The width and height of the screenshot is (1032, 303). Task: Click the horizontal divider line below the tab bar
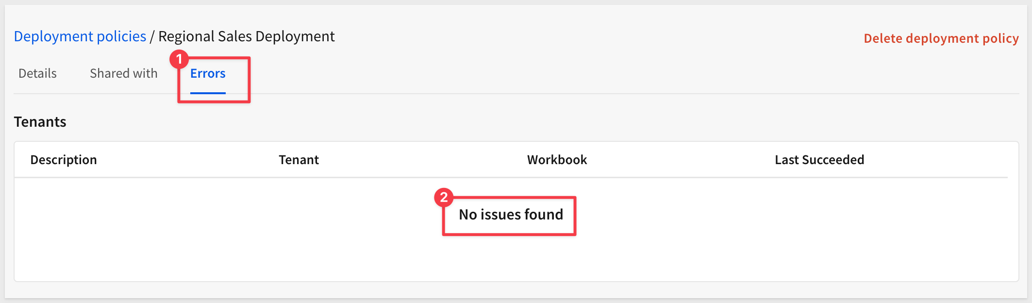[583, 94]
